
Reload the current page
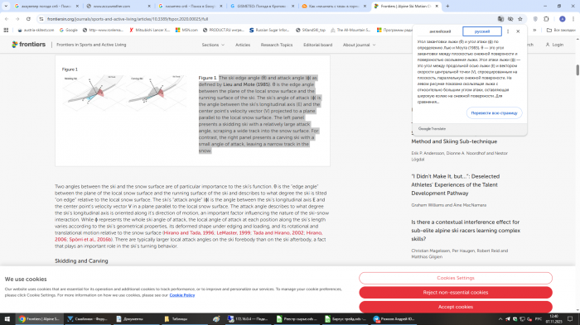coord(28,19)
